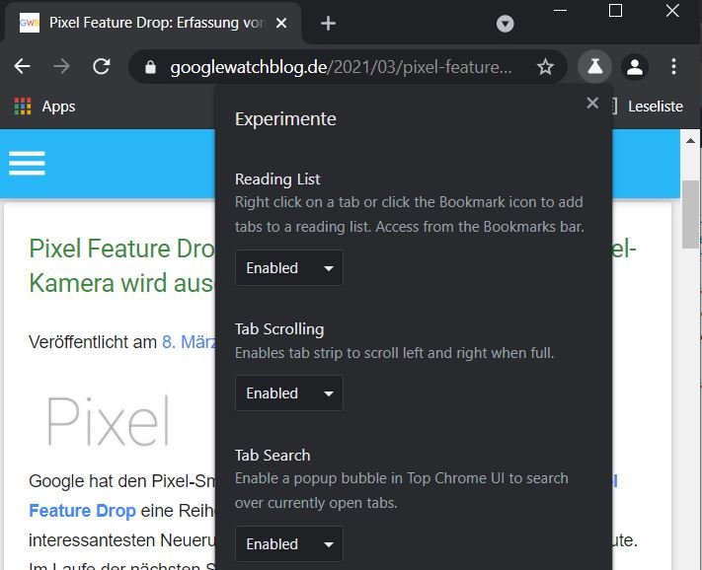Open Chrome three-dot menu
Screen dimensions: 702x570
pyautogui.click(x=674, y=67)
